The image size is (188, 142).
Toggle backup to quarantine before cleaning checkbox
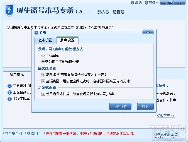[43, 74]
